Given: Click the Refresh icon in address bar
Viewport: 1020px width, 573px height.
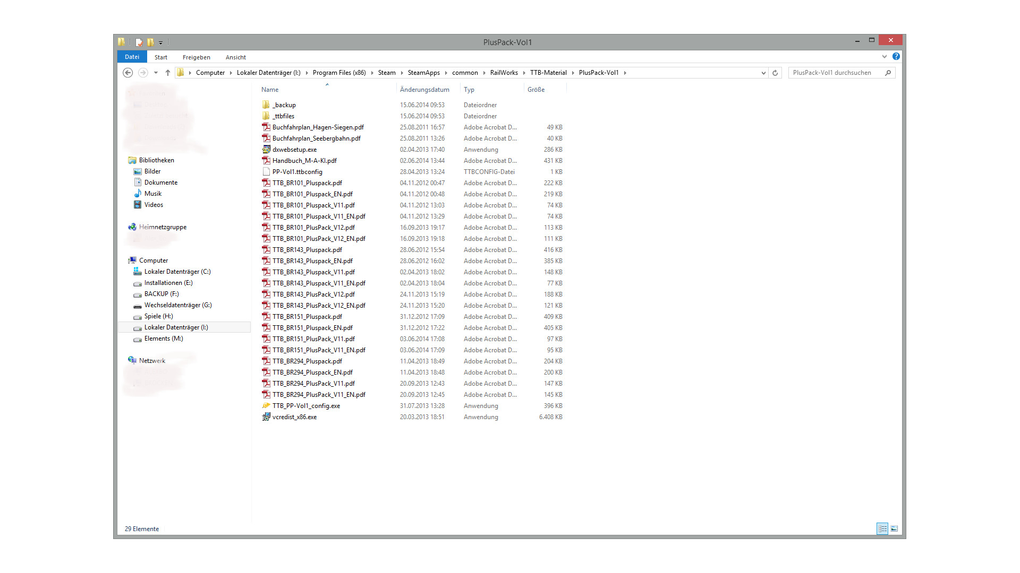Looking at the screenshot, I should tap(775, 73).
